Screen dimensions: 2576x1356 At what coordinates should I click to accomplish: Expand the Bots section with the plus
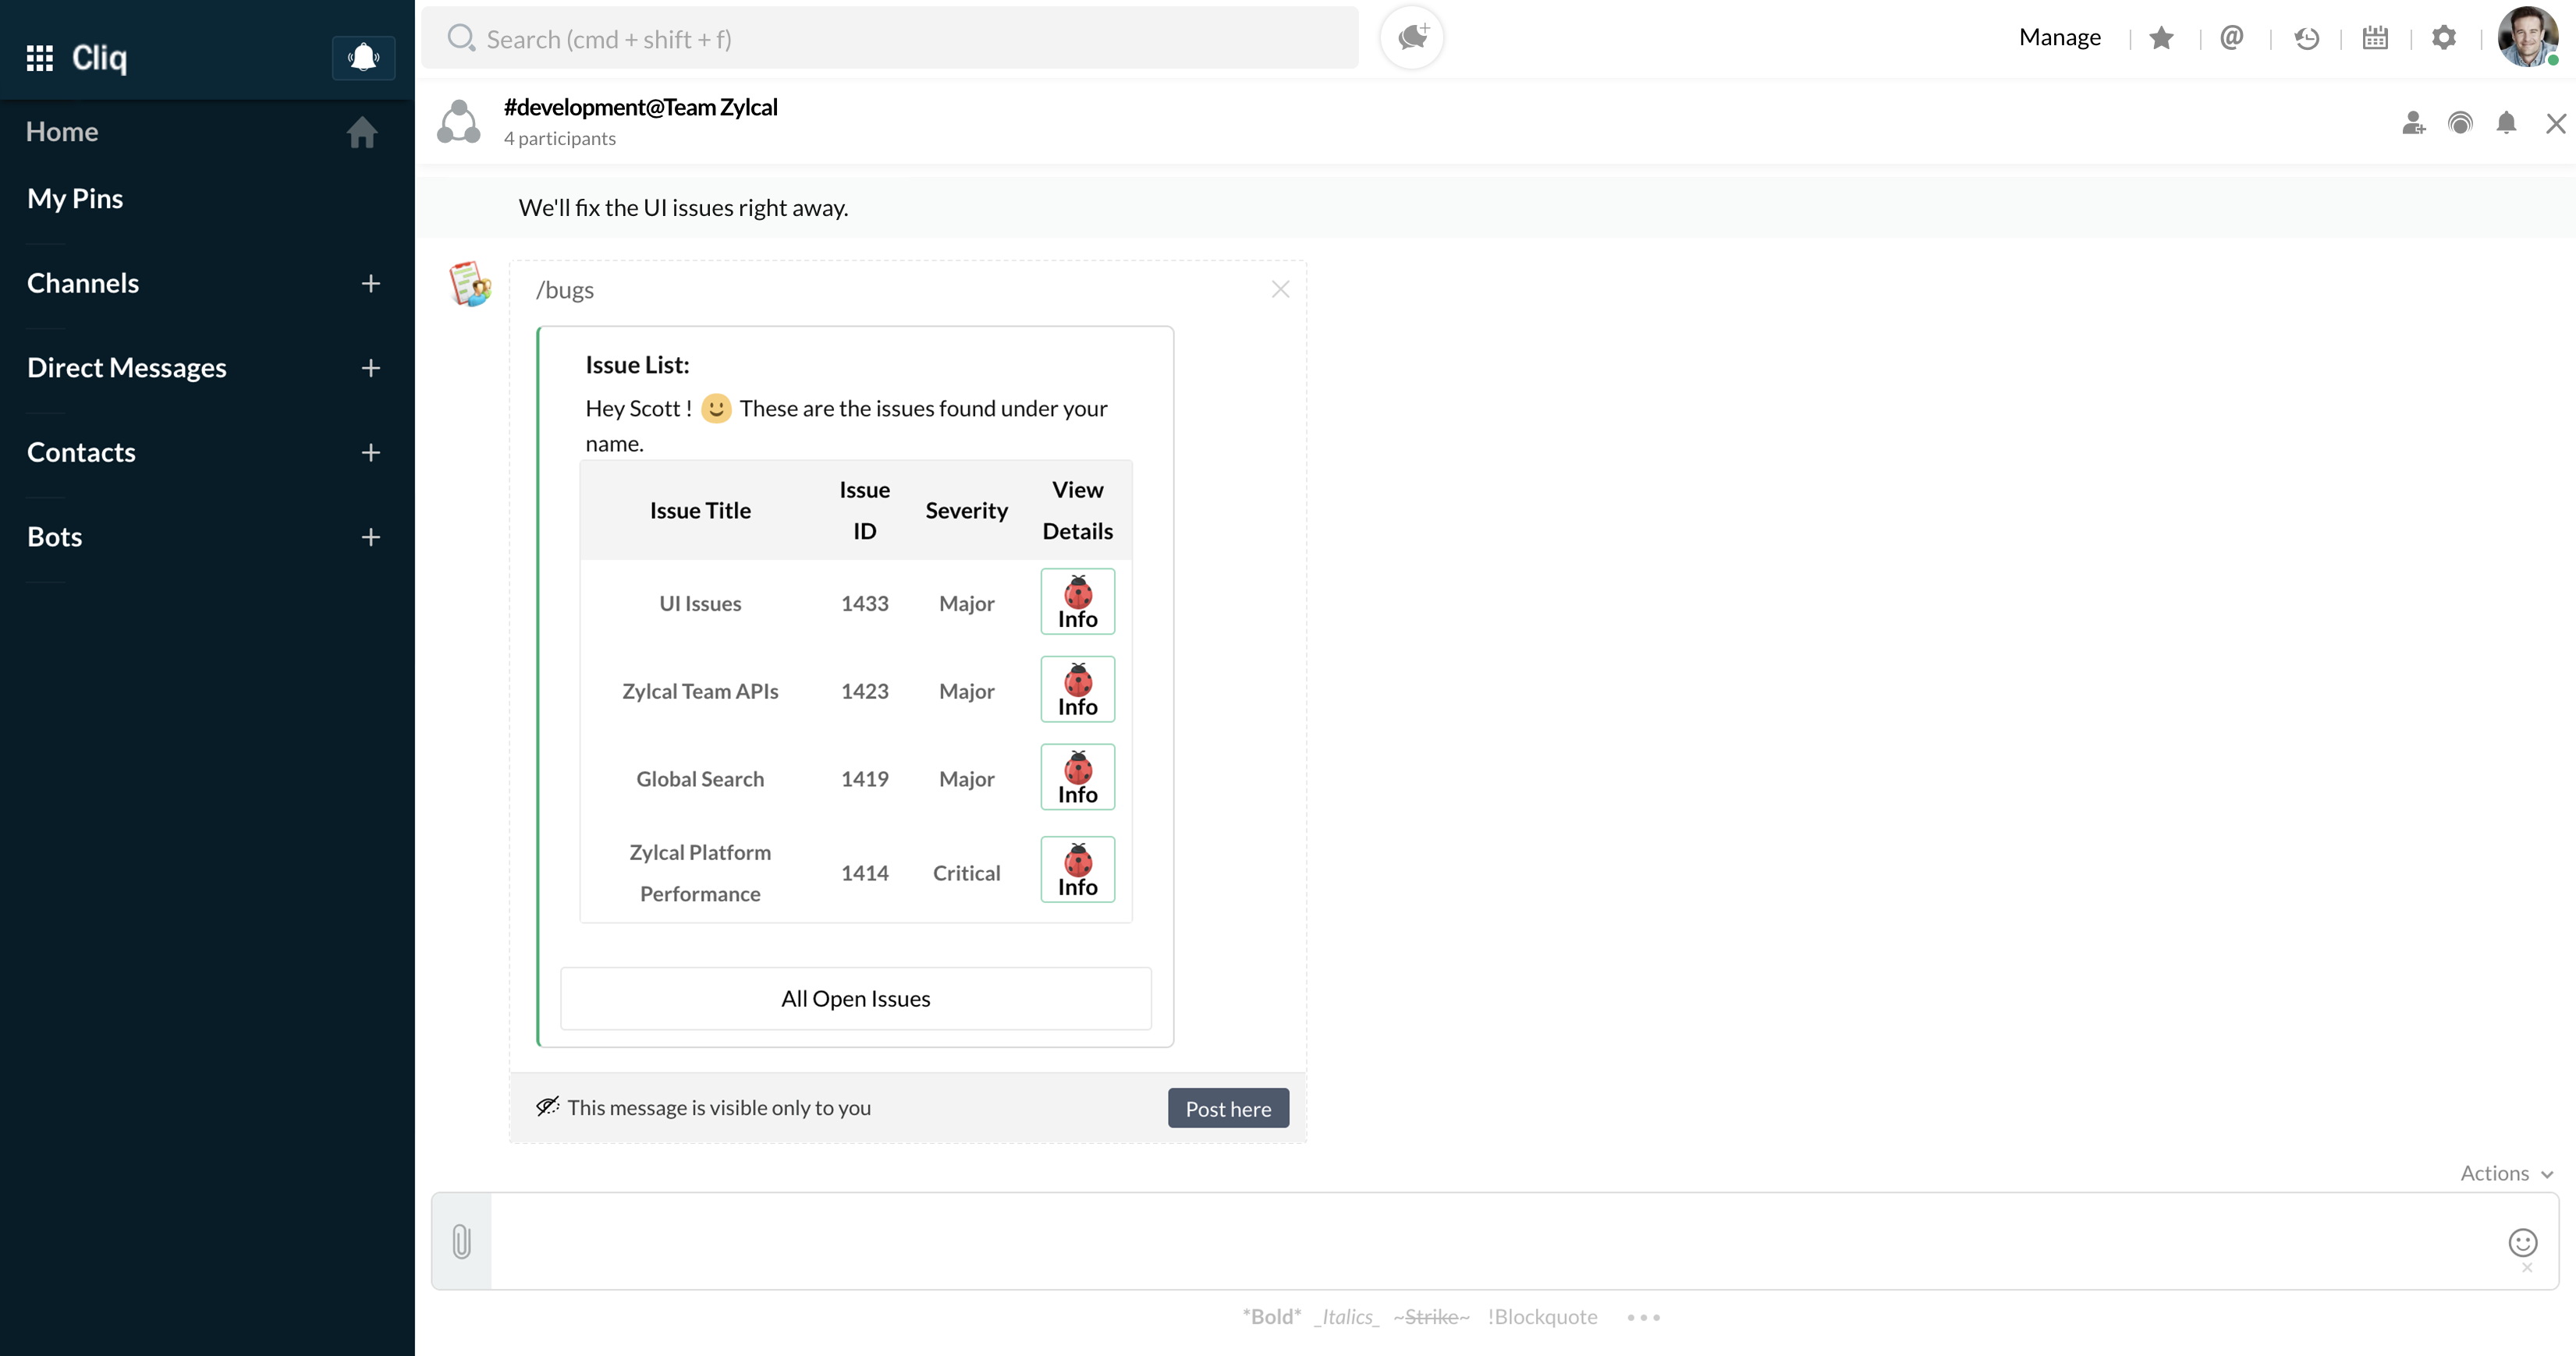click(x=370, y=536)
